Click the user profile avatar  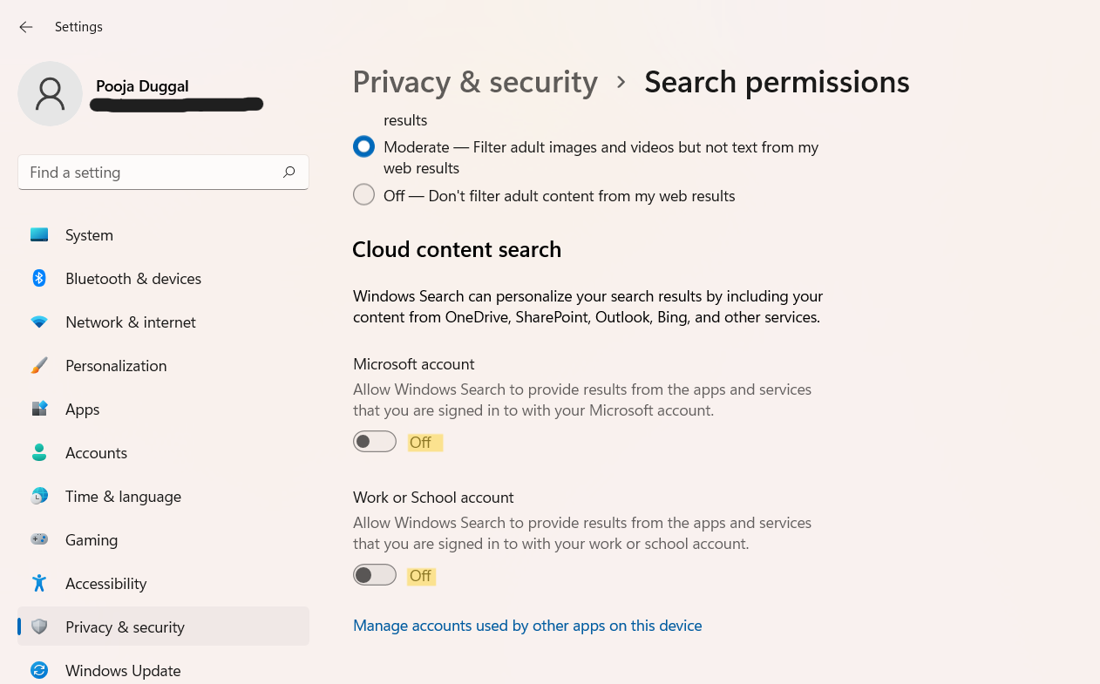click(51, 93)
